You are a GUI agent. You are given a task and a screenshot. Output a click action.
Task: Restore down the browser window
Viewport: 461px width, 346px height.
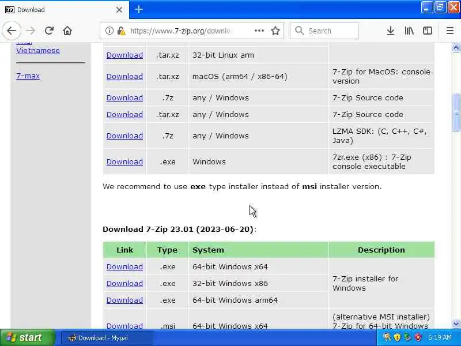(x=440, y=7)
